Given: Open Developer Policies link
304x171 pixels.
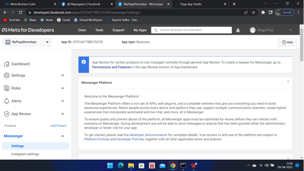Looking at the screenshot, I should (130, 139).
